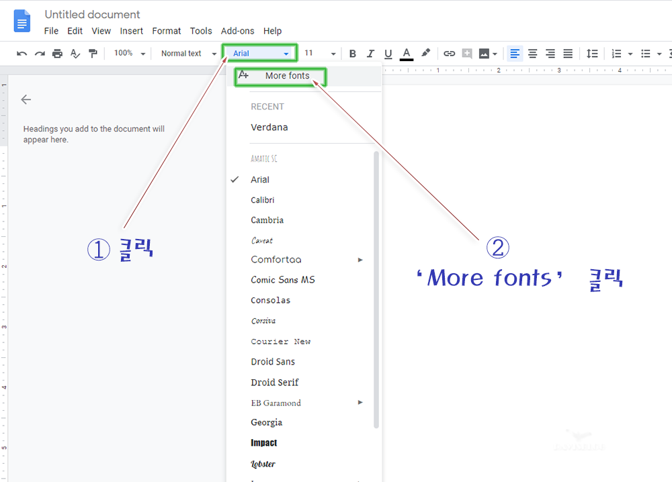Viewport: 672px width, 482px height.
Task: Select the Paint format tool
Action: pyautogui.click(x=93, y=54)
